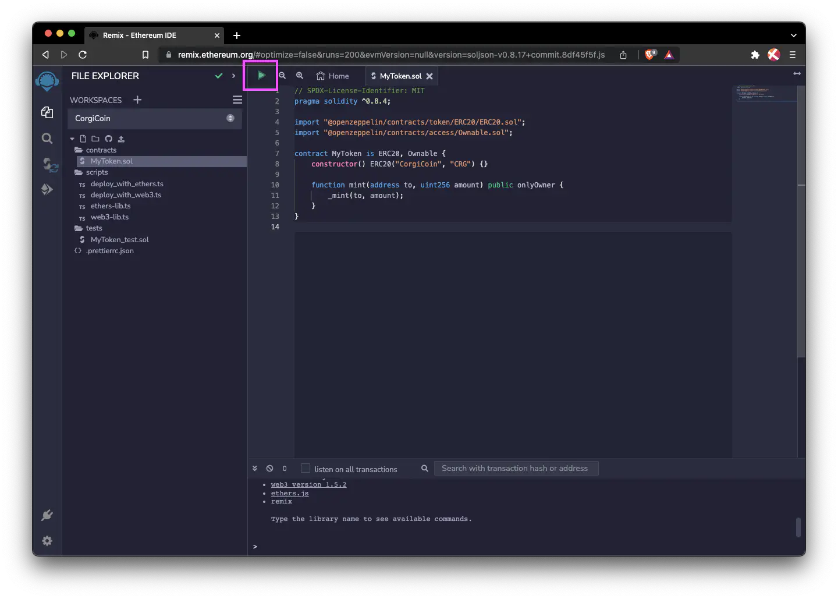Create new file icon in file explorer

point(83,139)
